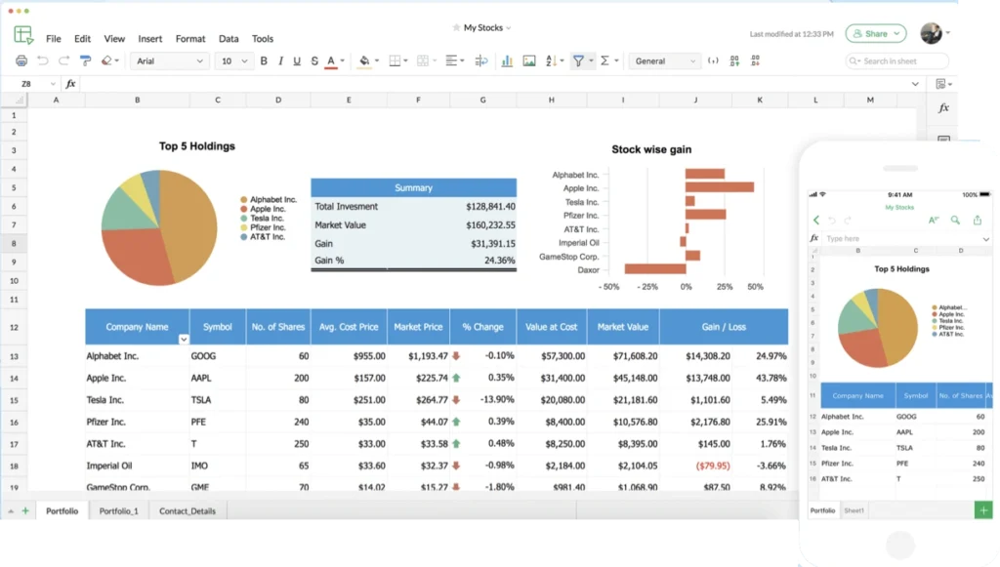The width and height of the screenshot is (1000, 567).
Task: Open the font size 10 dropdown
Action: pyautogui.click(x=232, y=61)
